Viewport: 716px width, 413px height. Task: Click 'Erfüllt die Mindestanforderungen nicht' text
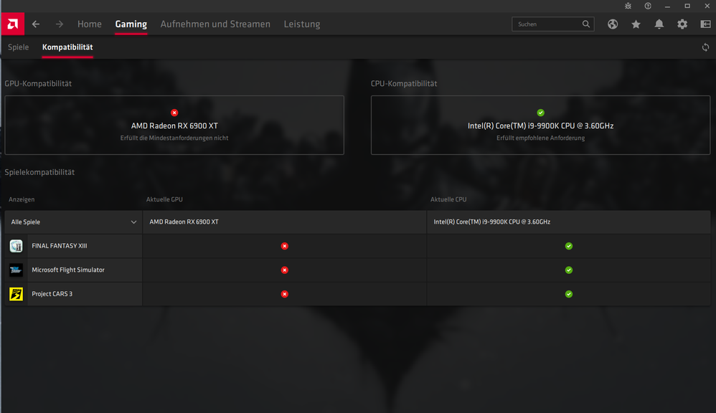coord(174,138)
